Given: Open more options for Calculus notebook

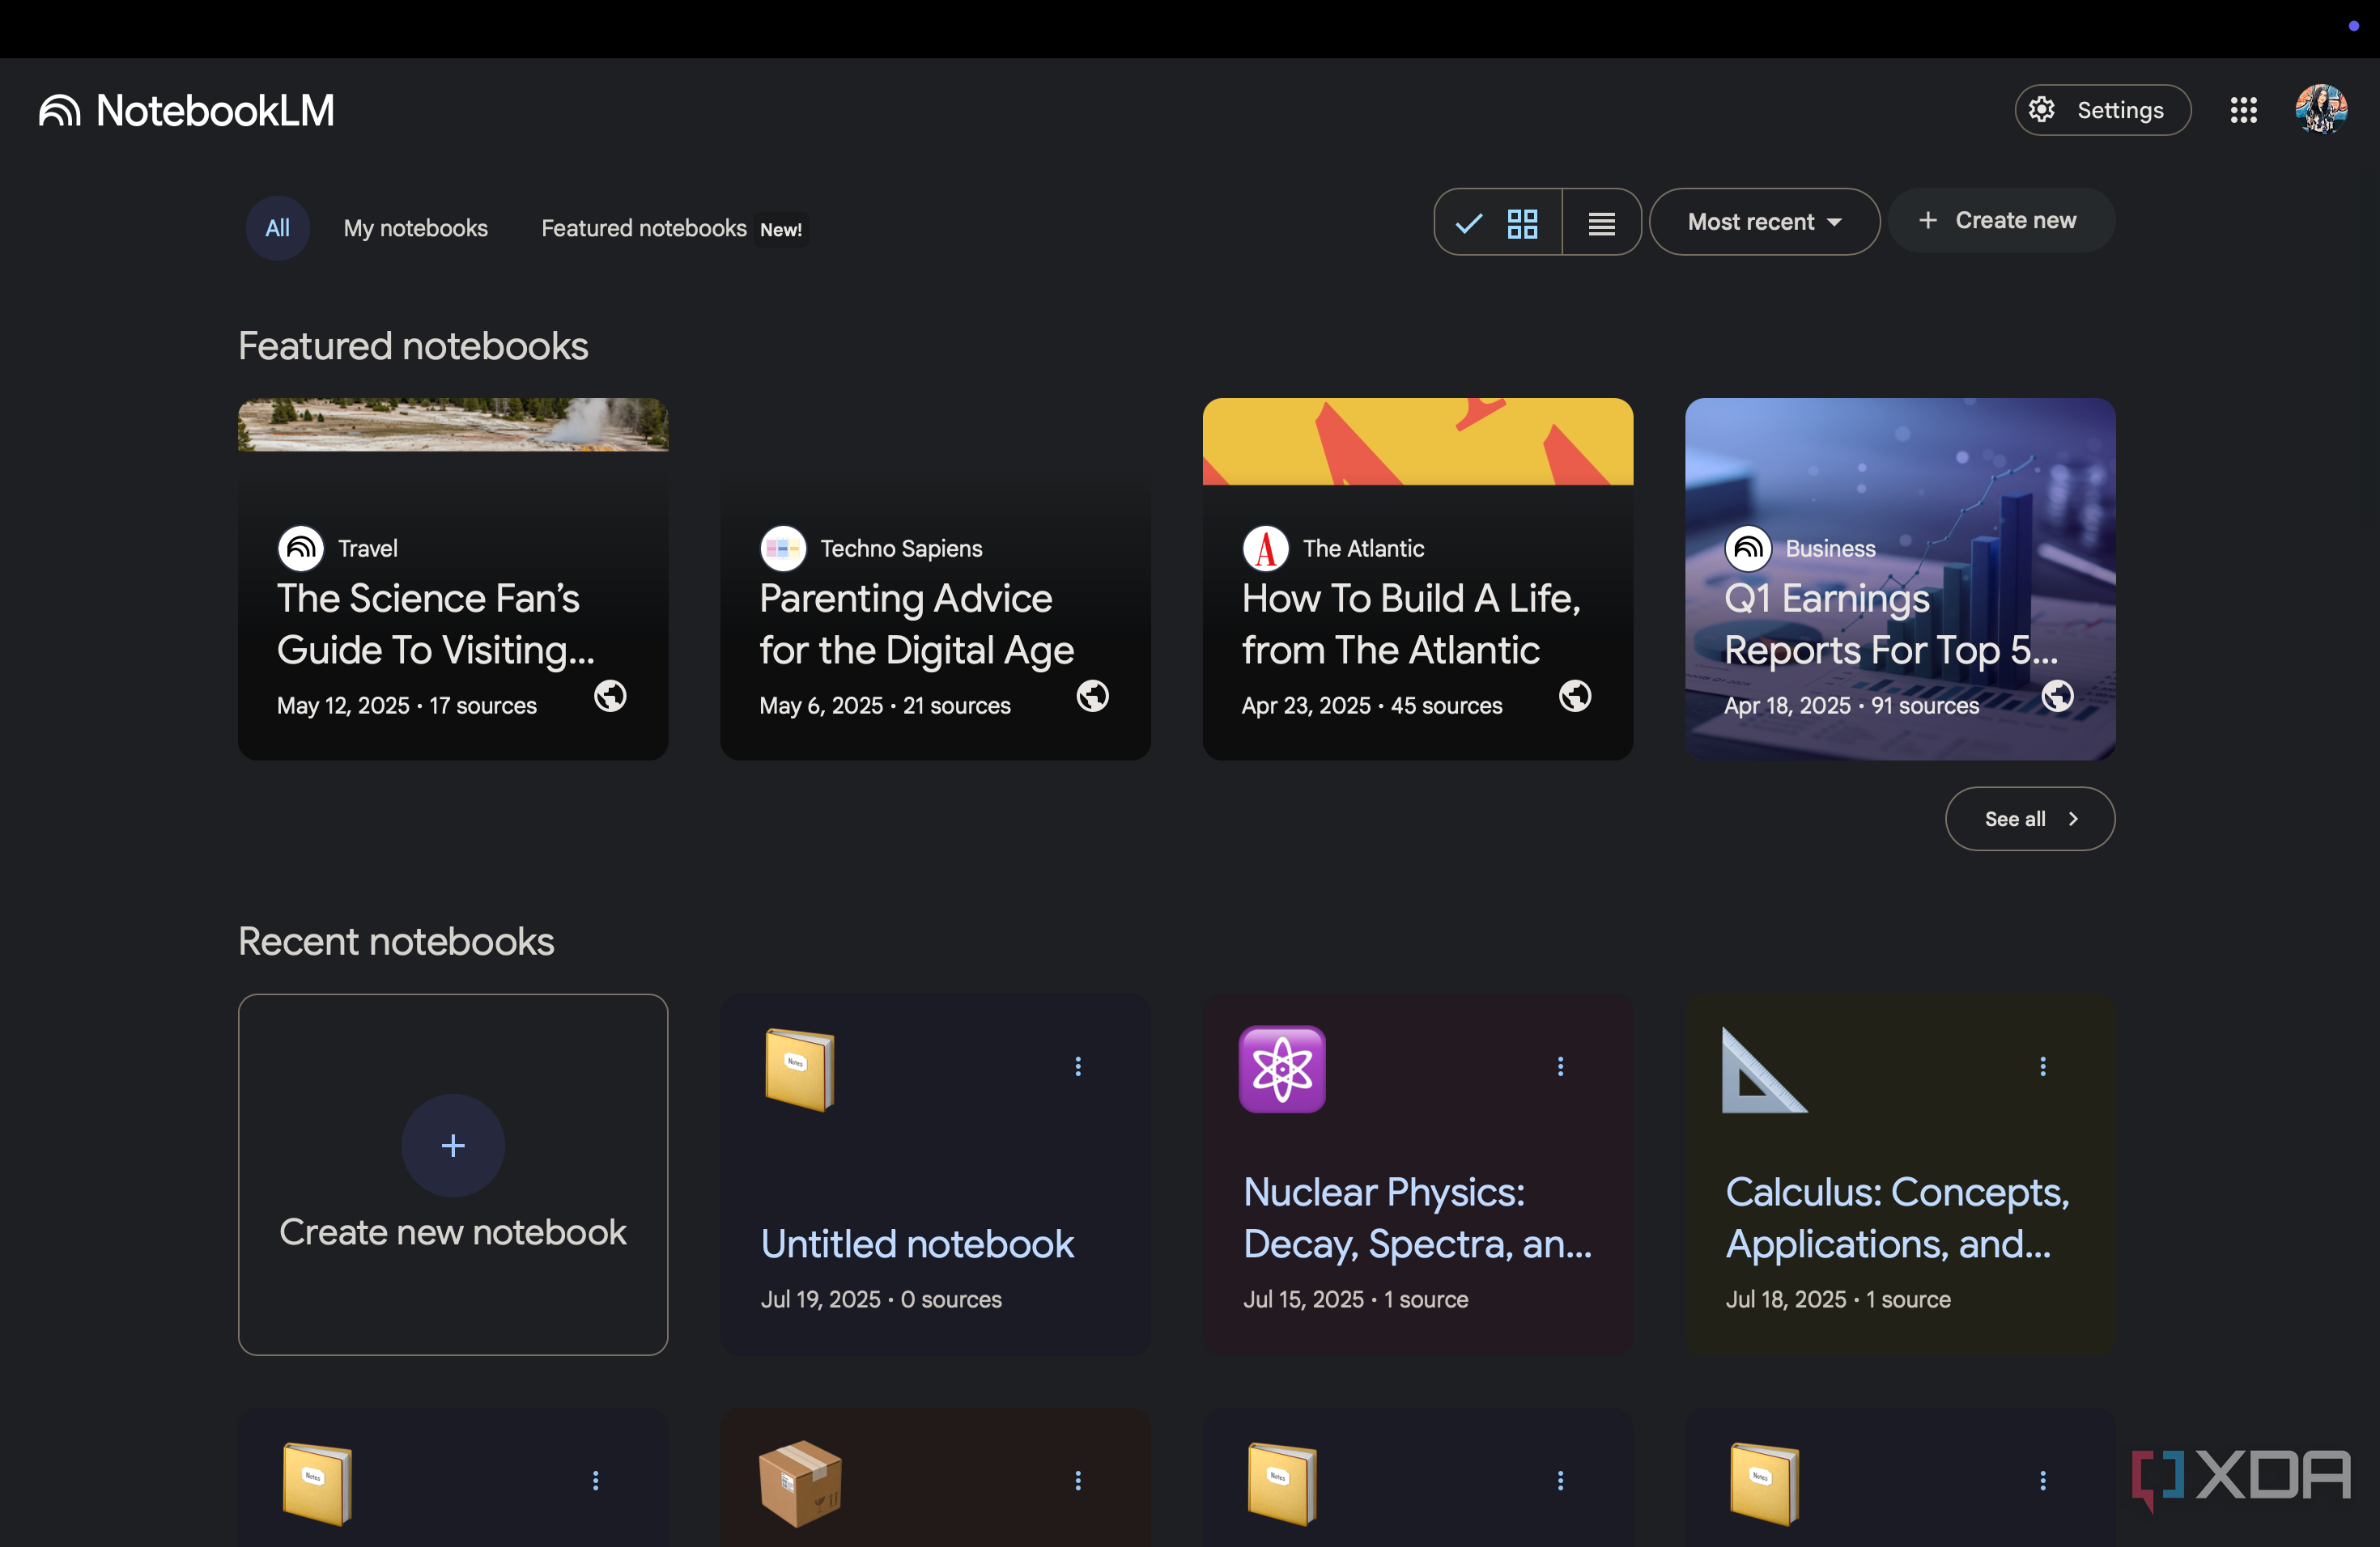Looking at the screenshot, I should [2042, 1066].
